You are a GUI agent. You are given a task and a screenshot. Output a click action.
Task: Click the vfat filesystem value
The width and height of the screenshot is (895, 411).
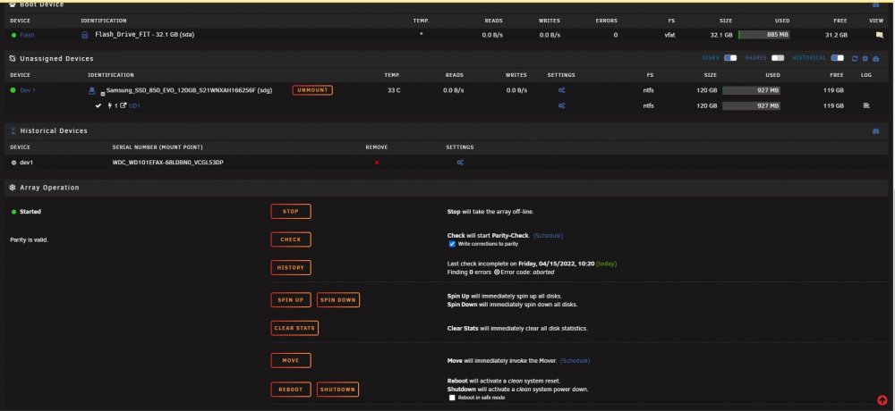tap(670, 35)
